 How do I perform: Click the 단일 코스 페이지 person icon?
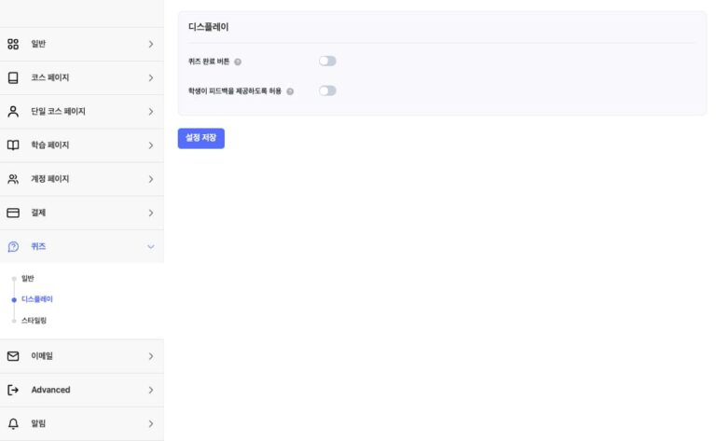(x=13, y=111)
